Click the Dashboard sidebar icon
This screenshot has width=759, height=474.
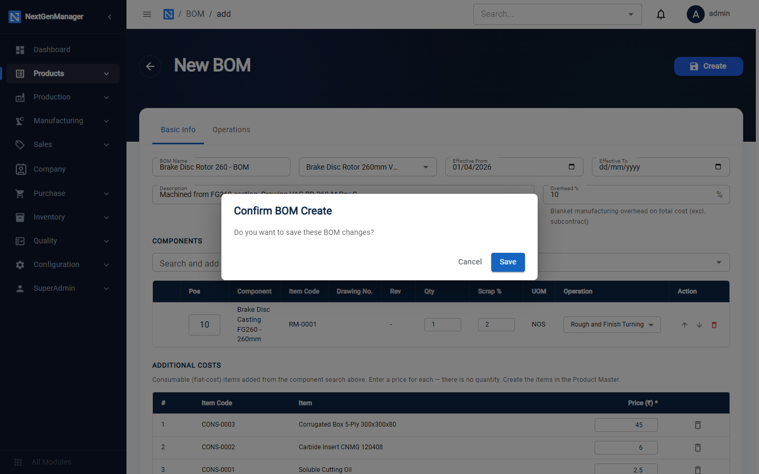20,50
